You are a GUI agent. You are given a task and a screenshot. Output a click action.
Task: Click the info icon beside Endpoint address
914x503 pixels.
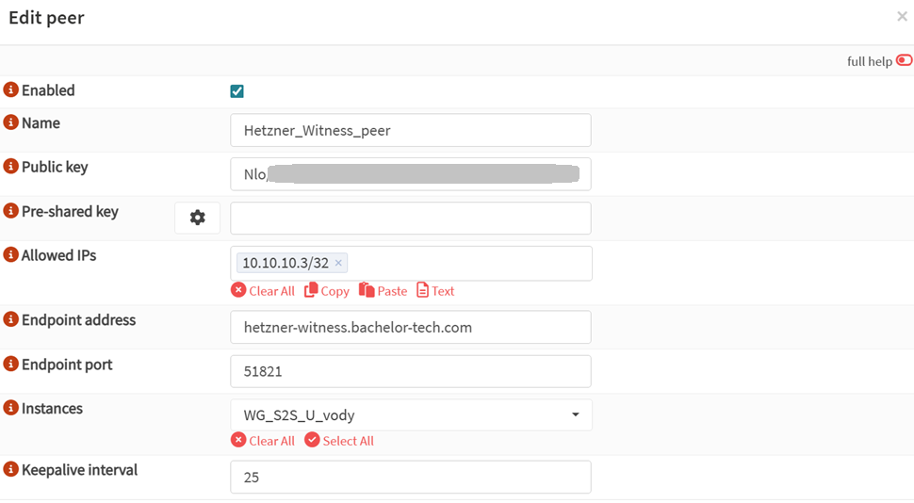pos(11,320)
